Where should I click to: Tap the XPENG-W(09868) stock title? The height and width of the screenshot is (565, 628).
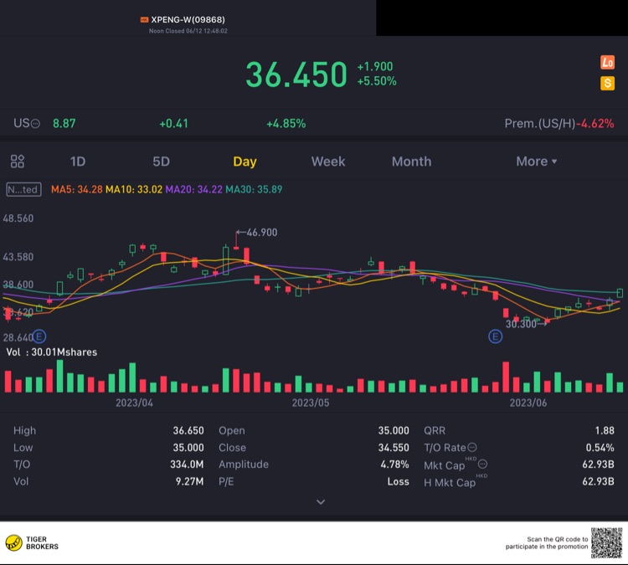[x=188, y=19]
